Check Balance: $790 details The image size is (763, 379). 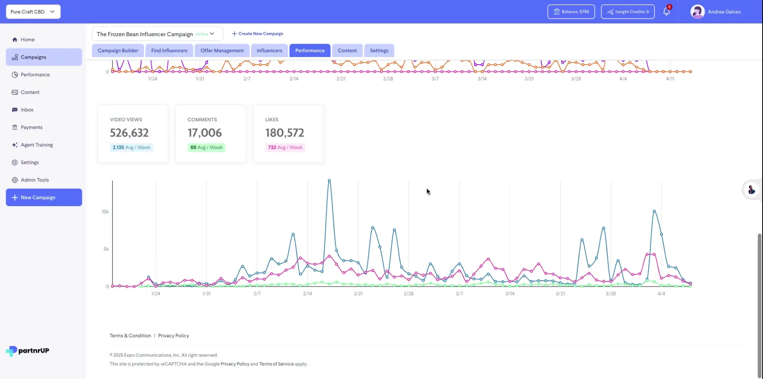(x=571, y=11)
